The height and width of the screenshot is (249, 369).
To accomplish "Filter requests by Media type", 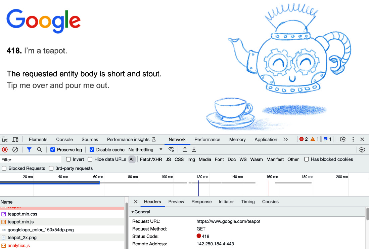I will coord(205,159).
